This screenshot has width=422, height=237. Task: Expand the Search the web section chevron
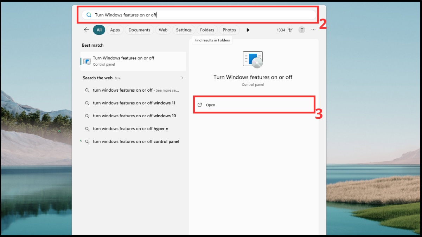click(182, 78)
